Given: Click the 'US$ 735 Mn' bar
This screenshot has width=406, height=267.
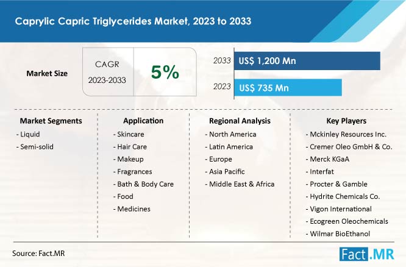Looking at the screenshot, I should (288, 88).
